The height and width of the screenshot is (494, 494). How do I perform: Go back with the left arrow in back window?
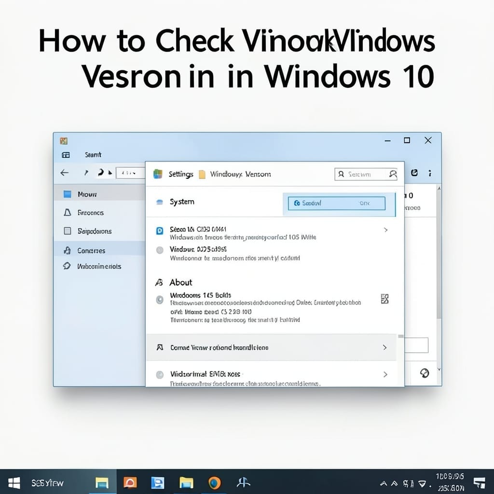tap(65, 173)
